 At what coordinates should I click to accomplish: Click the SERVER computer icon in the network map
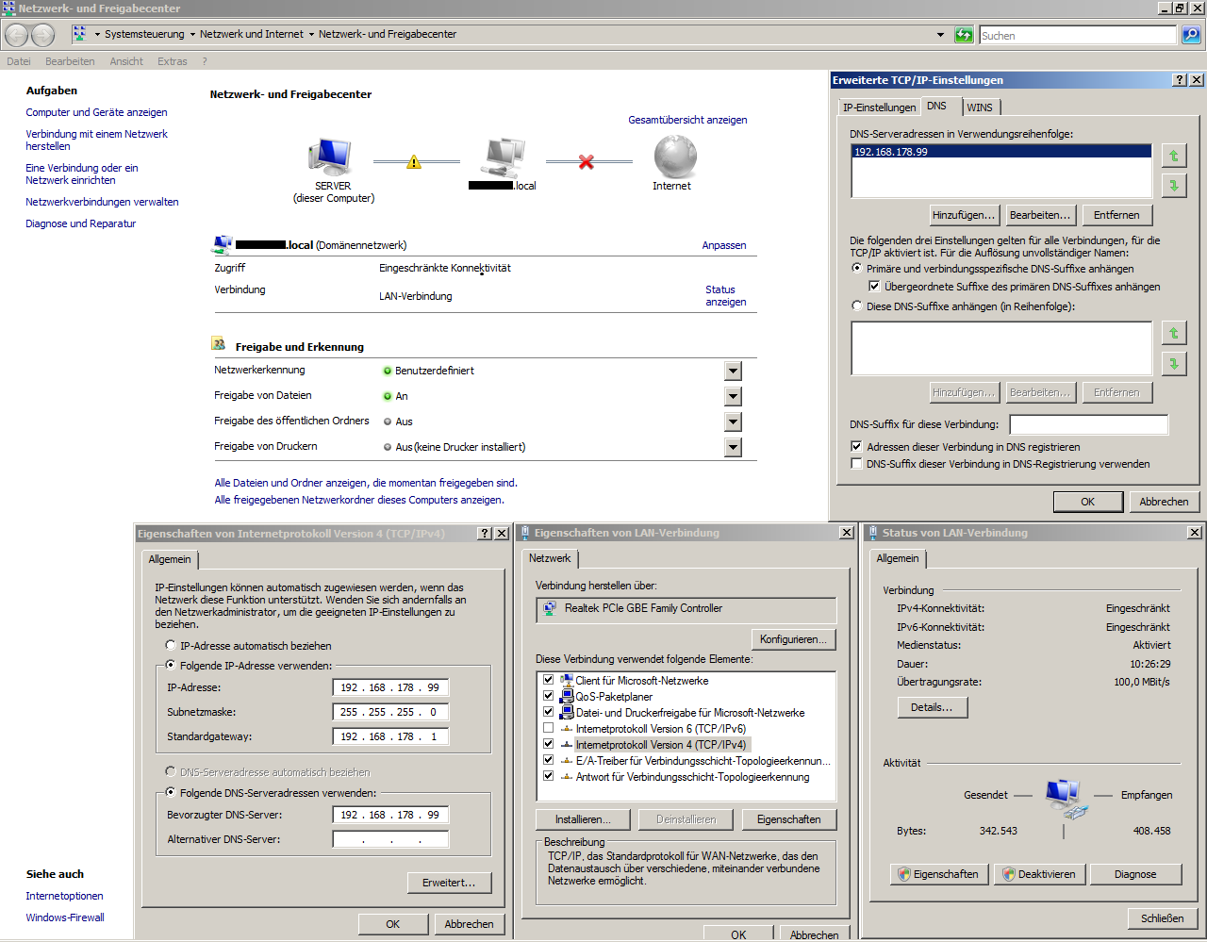point(330,157)
